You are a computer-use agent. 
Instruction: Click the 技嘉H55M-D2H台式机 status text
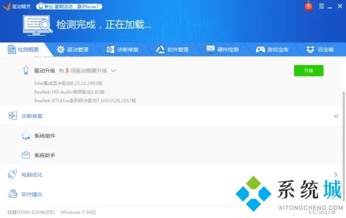31,212
